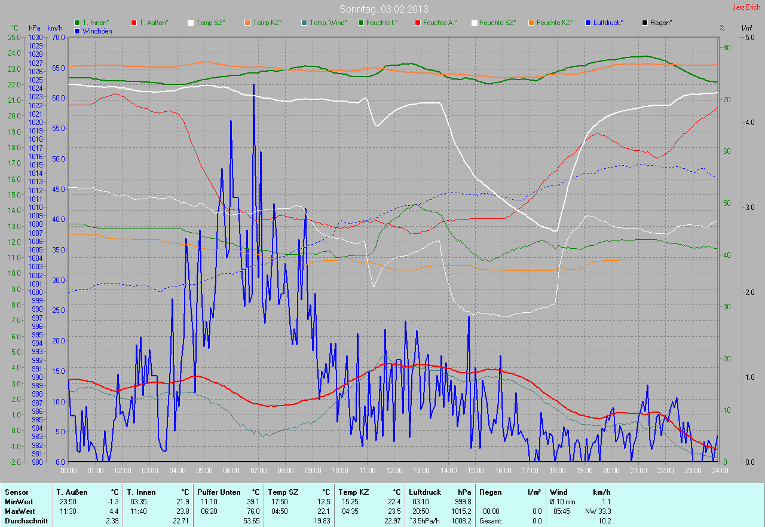The height and width of the screenshot is (527, 765).
Task: Click the 12:00 time axis marker
Action: pos(394,471)
